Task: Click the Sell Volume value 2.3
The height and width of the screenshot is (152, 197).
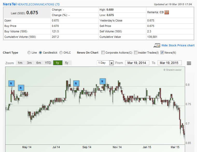Action: tap(149, 31)
